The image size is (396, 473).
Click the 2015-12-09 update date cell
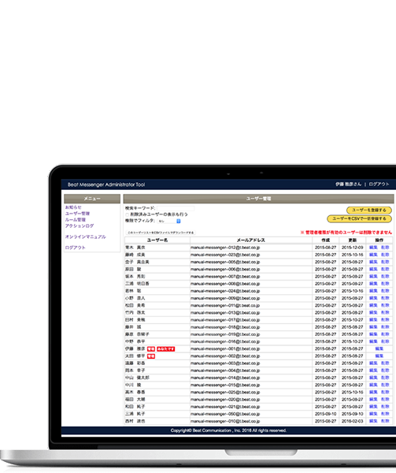pyautogui.click(x=353, y=248)
